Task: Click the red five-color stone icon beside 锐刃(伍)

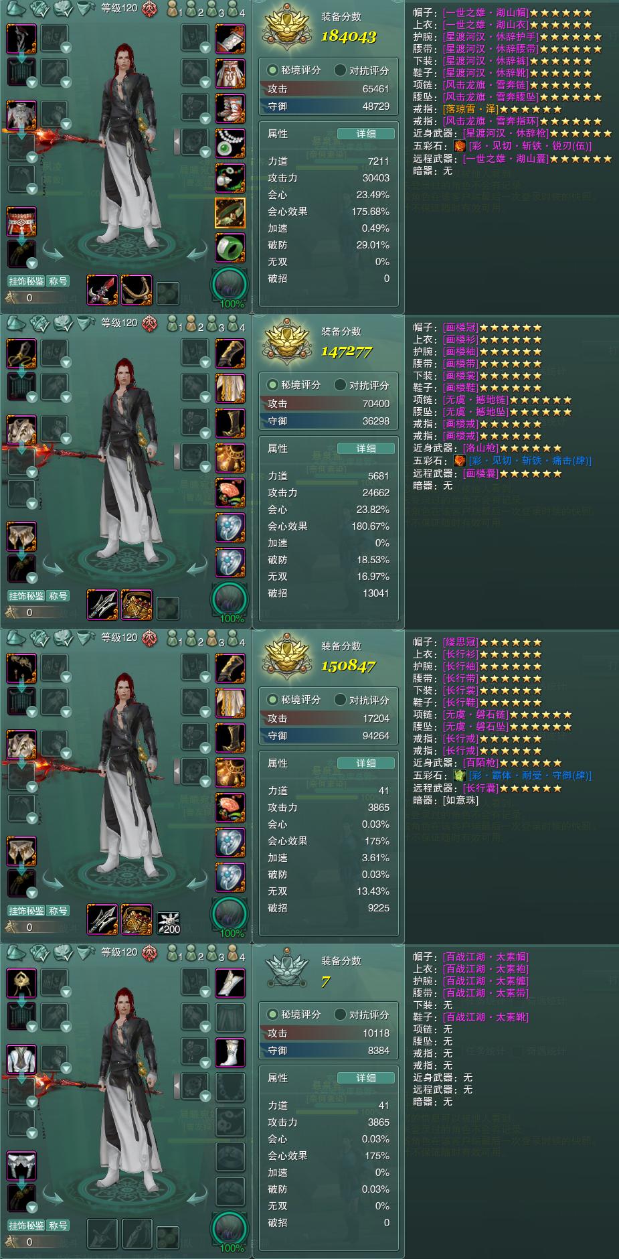Action: point(459,146)
